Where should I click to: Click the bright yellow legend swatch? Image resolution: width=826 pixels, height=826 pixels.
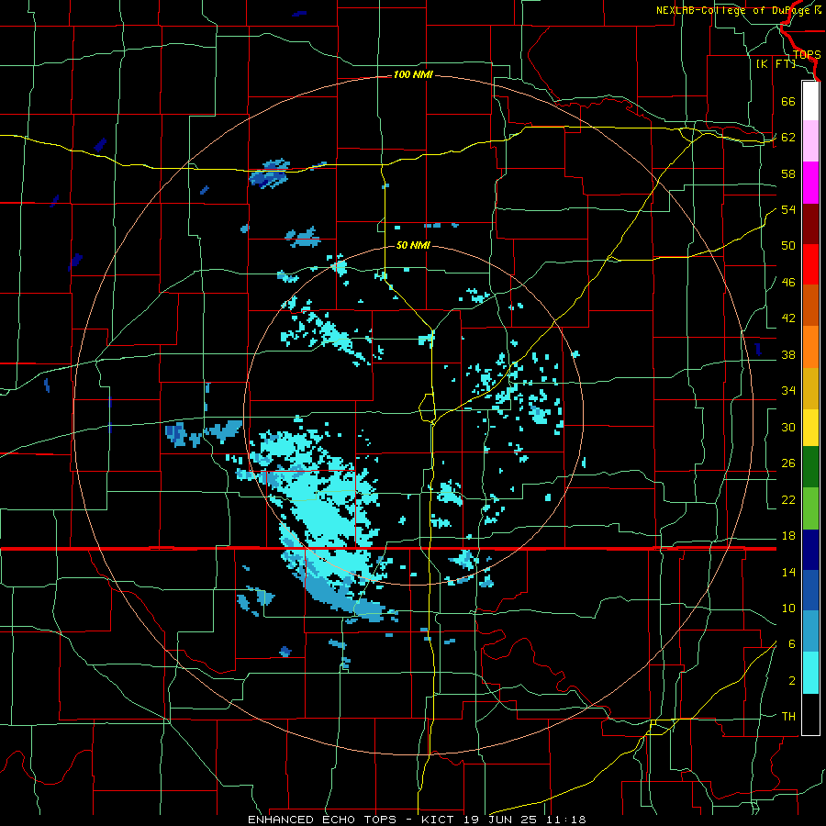pyautogui.click(x=810, y=427)
